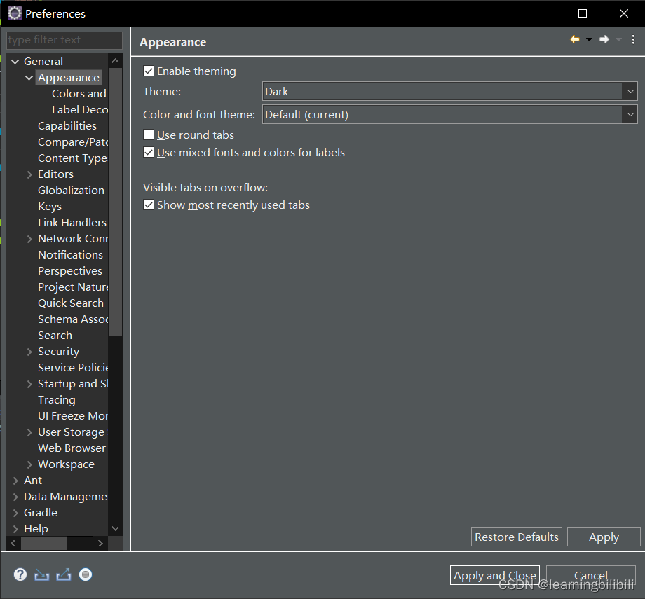
Task: Open Schema Associations preferences
Action: pos(73,319)
